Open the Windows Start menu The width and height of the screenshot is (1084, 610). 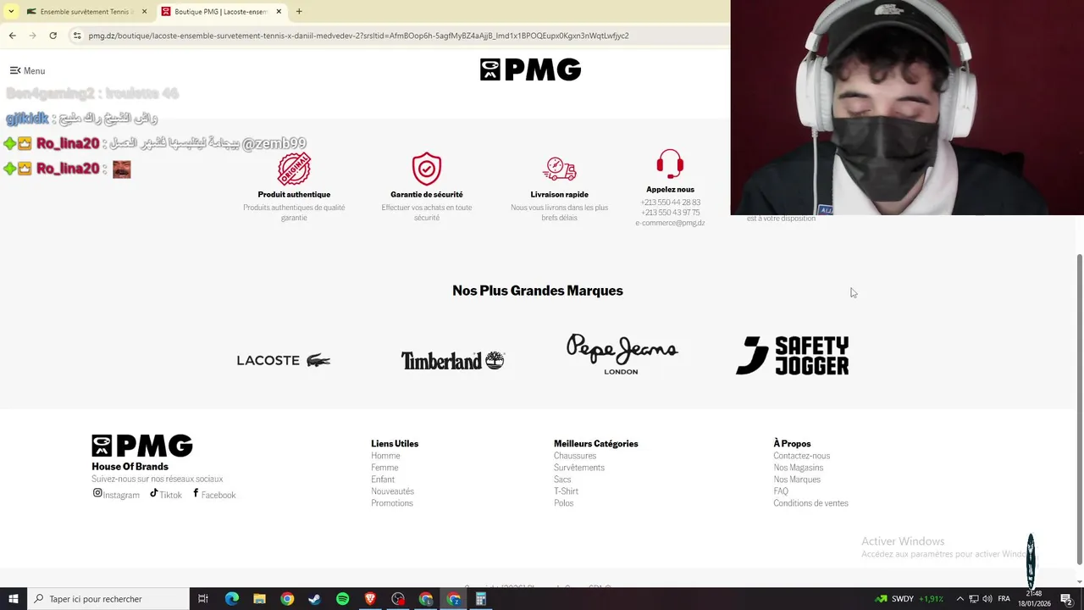coord(13,599)
